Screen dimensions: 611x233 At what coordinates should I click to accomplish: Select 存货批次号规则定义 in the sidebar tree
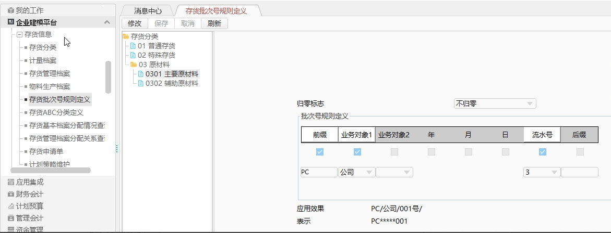click(x=59, y=100)
